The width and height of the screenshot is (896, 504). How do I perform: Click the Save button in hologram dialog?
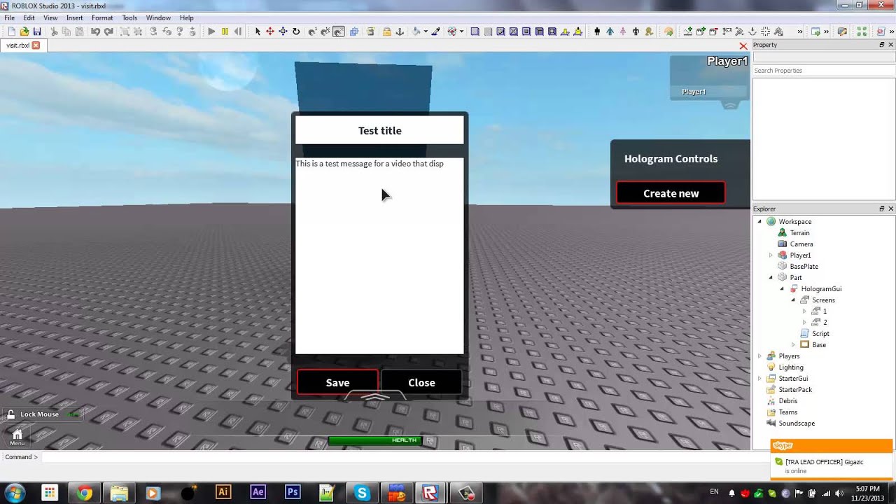[337, 382]
